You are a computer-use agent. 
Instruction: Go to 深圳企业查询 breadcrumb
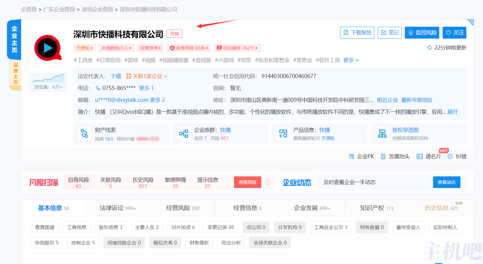[97, 10]
